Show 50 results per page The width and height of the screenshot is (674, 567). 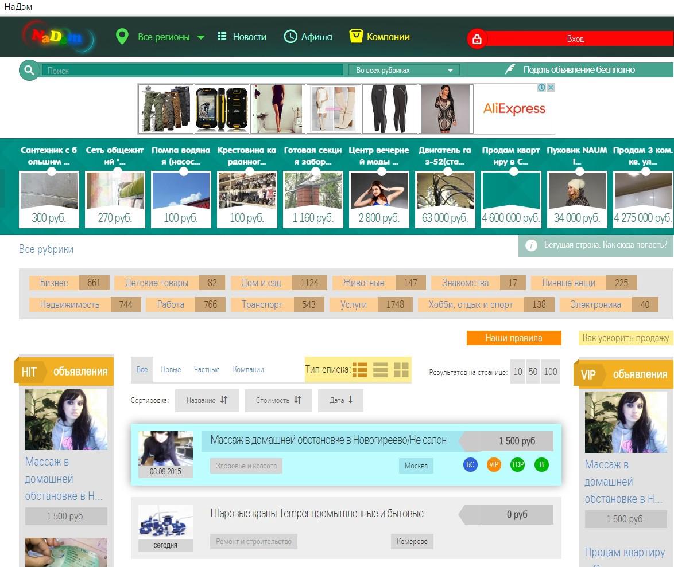[533, 372]
